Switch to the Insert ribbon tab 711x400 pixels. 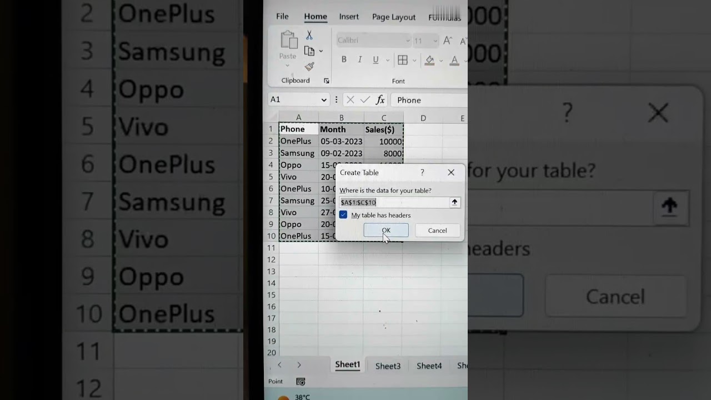click(349, 17)
